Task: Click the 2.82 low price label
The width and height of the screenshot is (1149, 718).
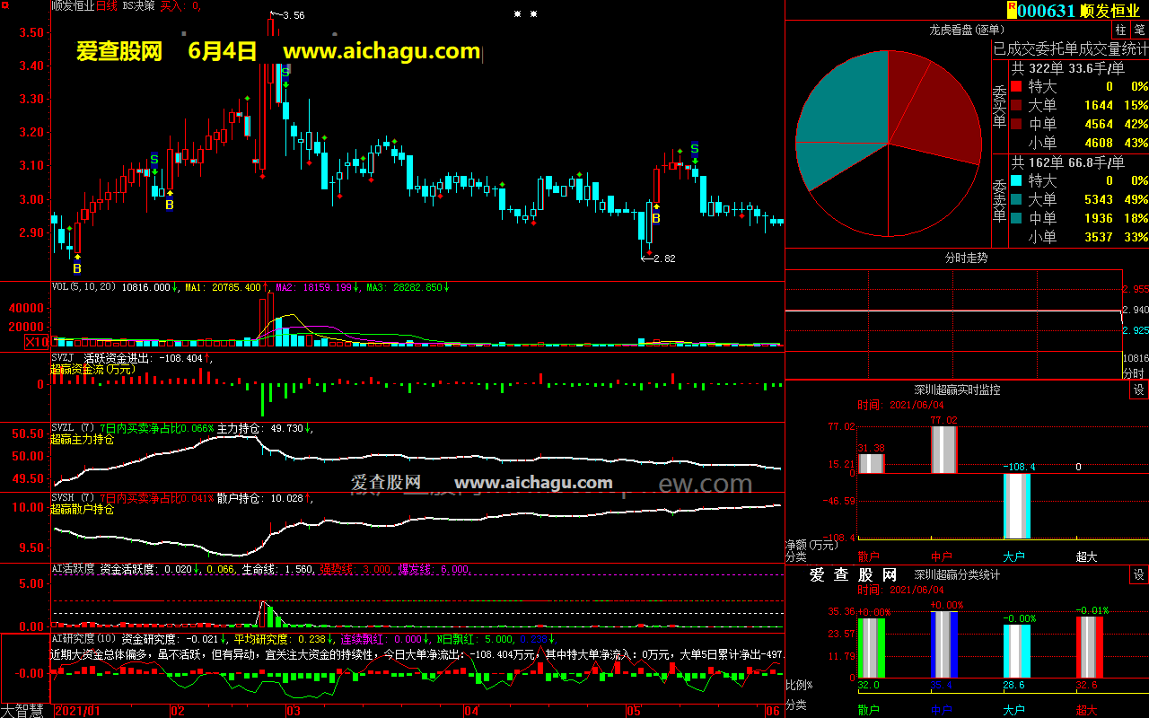Action: [663, 258]
